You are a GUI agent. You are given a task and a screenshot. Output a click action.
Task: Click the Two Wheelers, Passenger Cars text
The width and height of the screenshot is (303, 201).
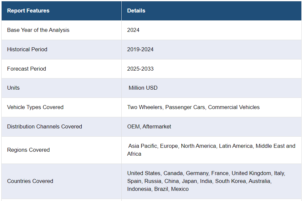(167, 107)
